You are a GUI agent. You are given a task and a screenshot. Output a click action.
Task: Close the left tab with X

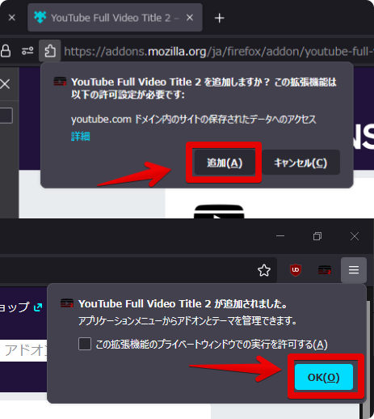(x=12, y=18)
